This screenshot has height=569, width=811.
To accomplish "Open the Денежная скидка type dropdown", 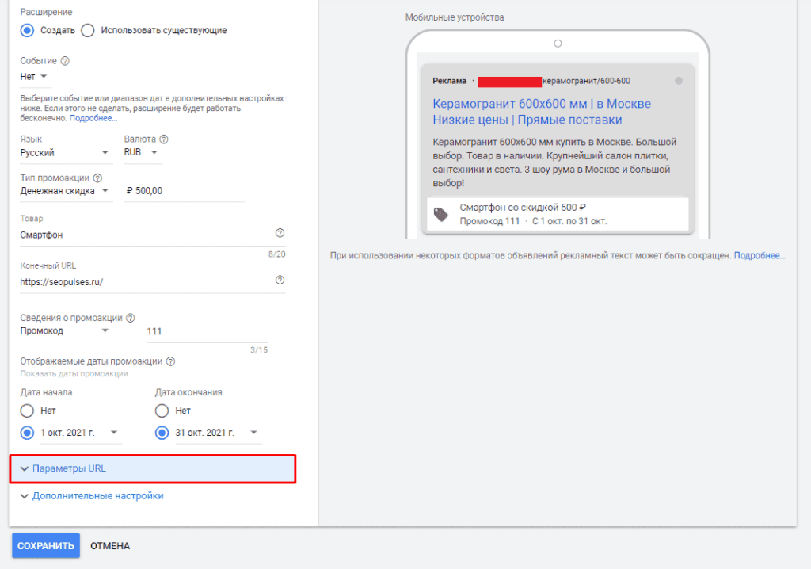I will tap(65, 191).
